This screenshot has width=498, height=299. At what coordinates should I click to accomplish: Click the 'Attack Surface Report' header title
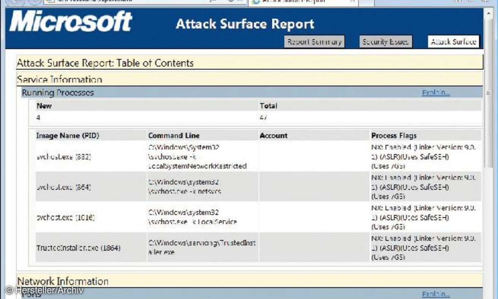point(245,24)
